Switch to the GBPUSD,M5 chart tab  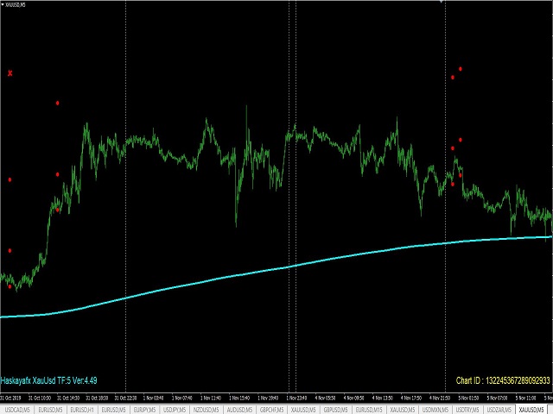click(336, 410)
